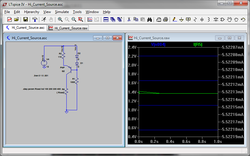Select the Place Component gate icon

pos(223,20)
